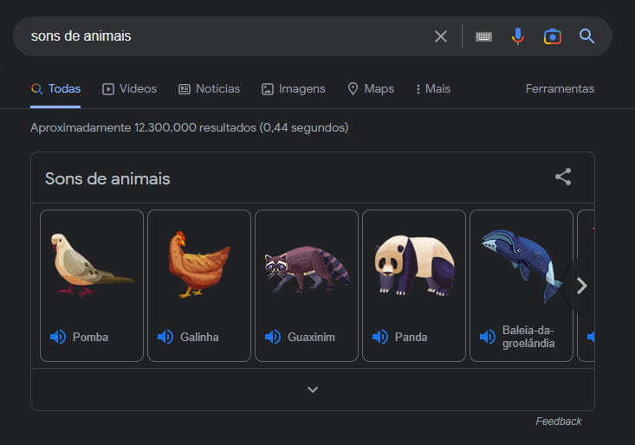Image resolution: width=635 pixels, height=445 pixels.
Task: Play the Baleia-da-groelândia sound speaker icon
Action: (x=488, y=337)
